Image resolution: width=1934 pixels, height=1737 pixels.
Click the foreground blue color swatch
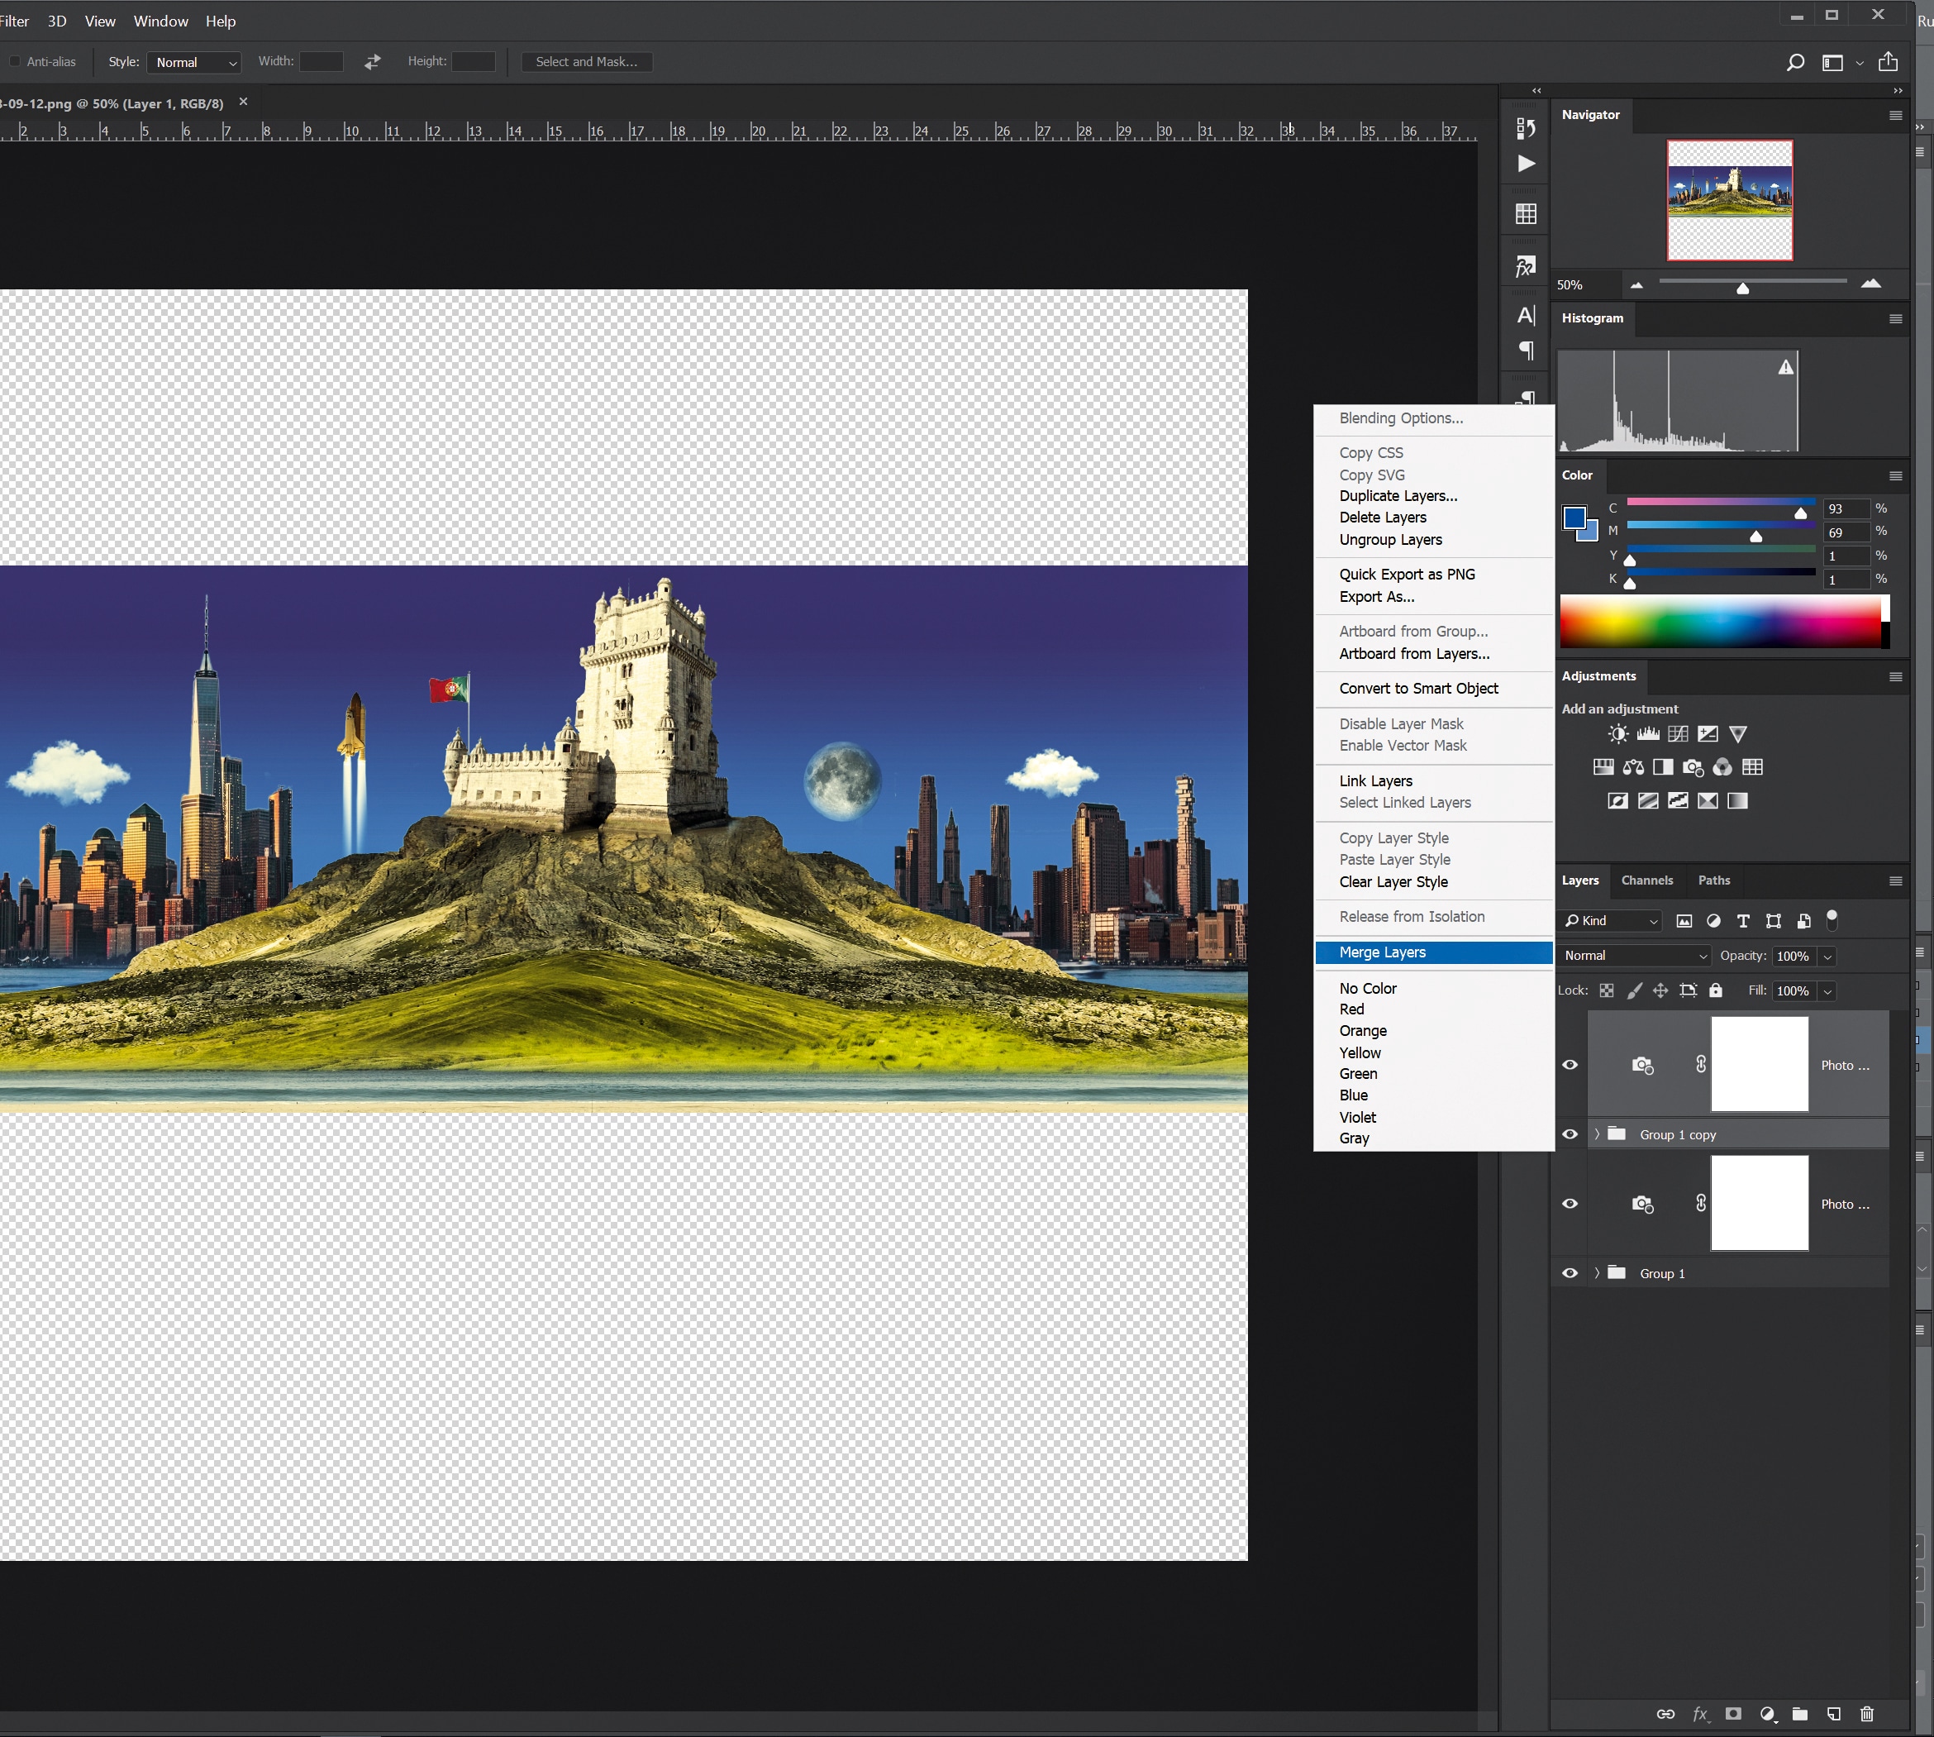1574,518
